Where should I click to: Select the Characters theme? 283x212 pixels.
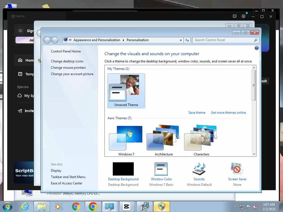click(201, 140)
